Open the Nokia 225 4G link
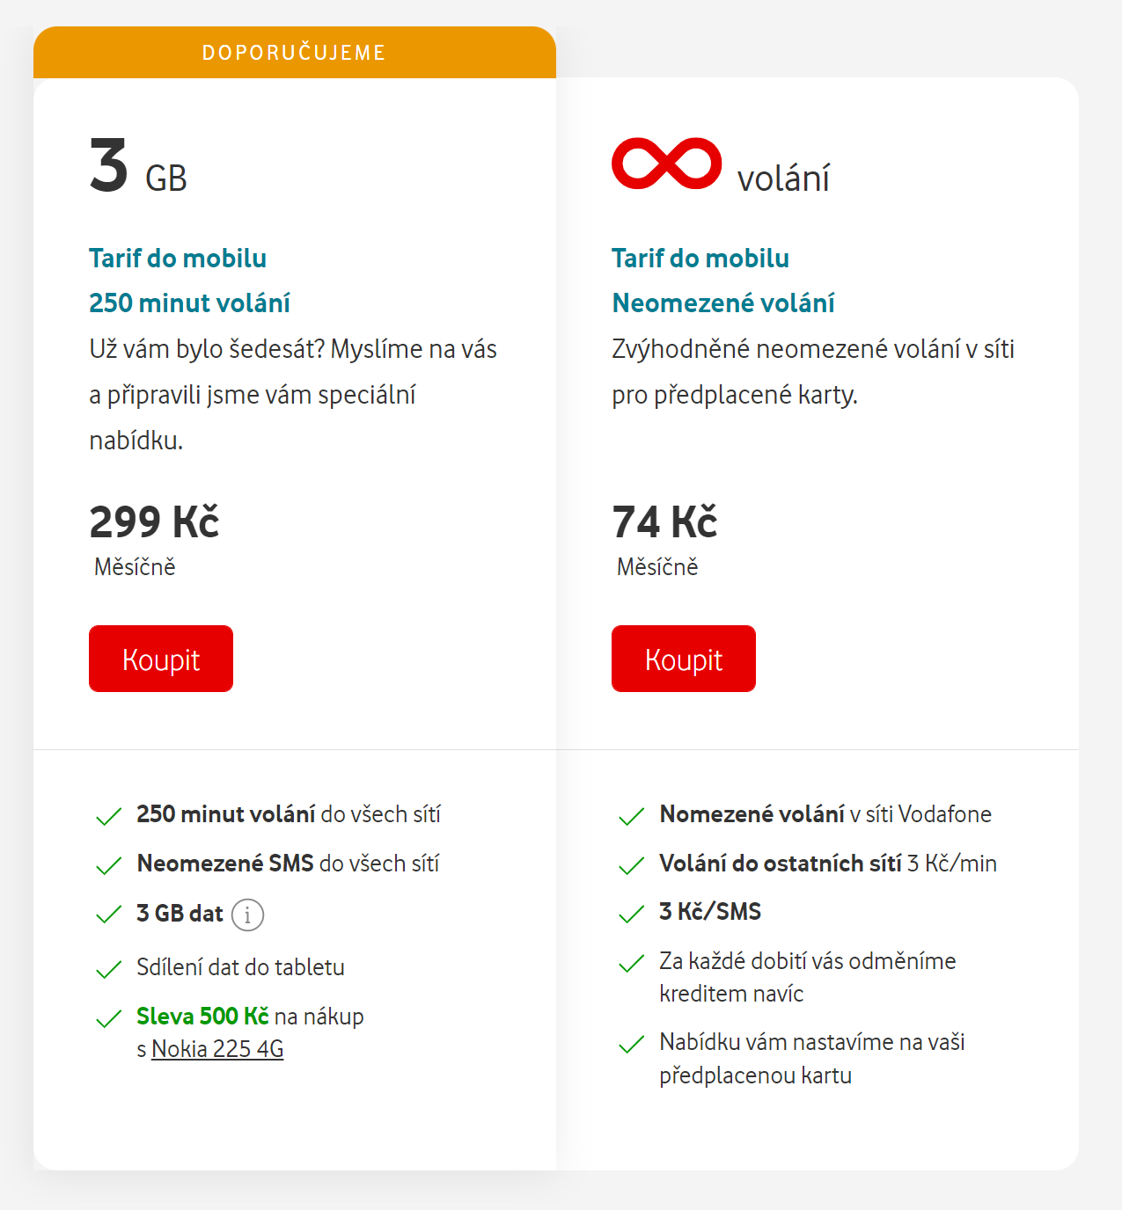This screenshot has width=1122, height=1210. click(x=217, y=1048)
